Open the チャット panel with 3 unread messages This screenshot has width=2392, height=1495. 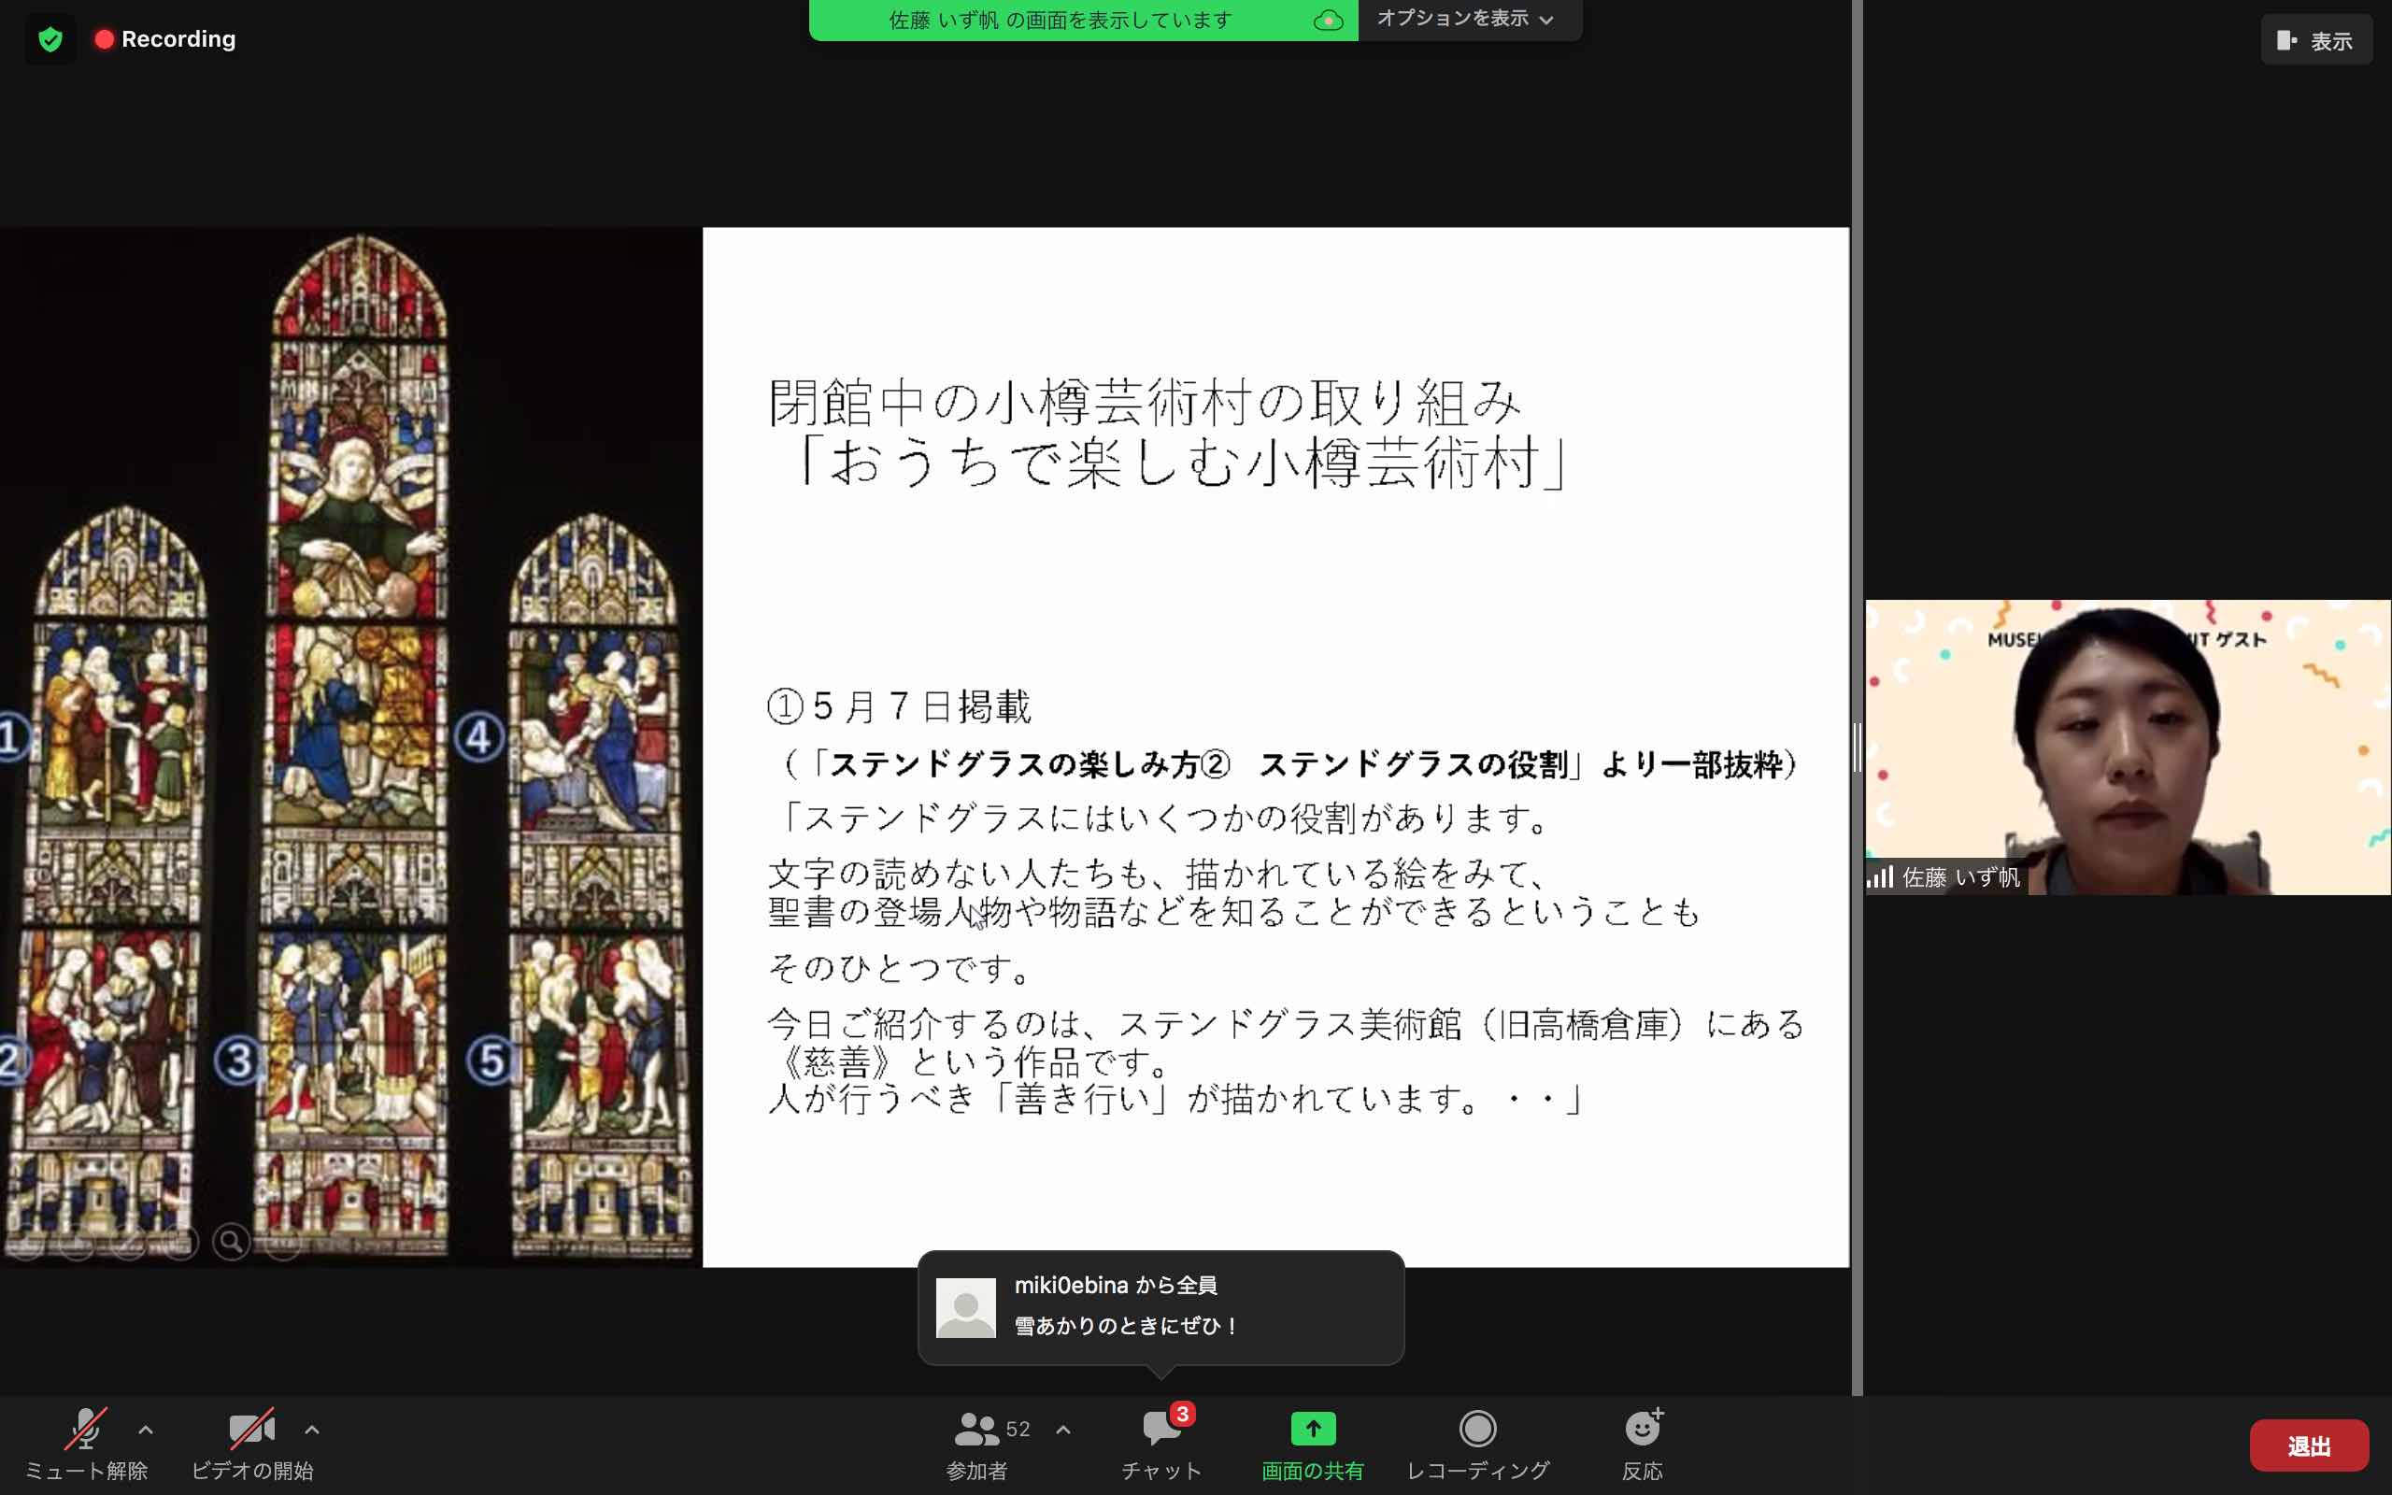pos(1161,1443)
